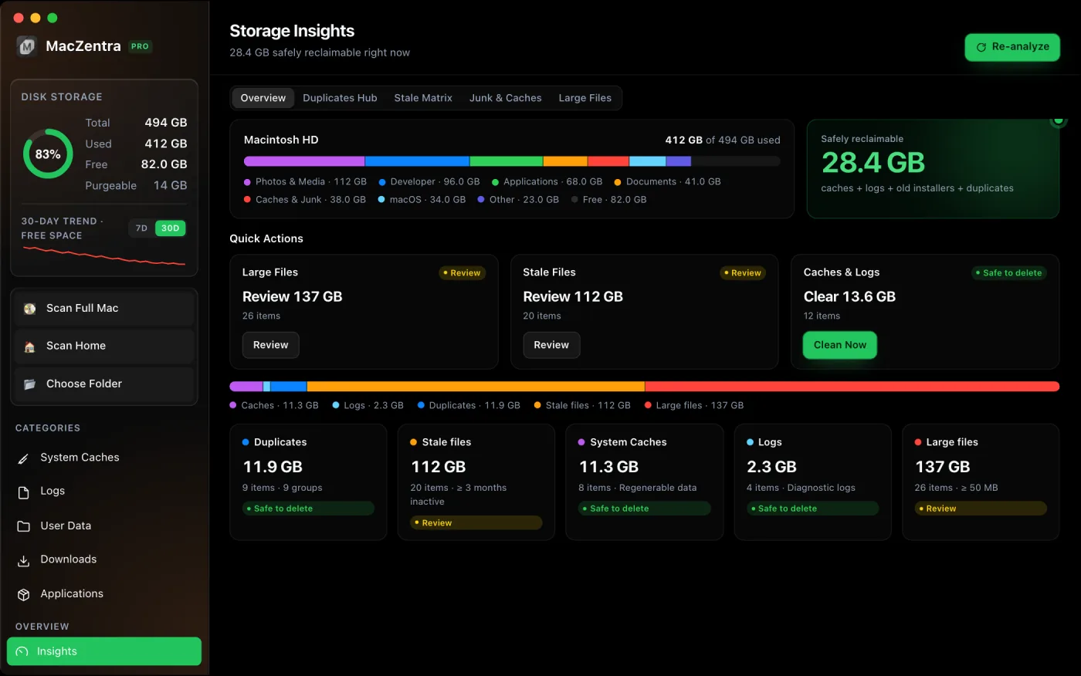The image size is (1081, 676).
Task: Open the Stale Matrix tab
Action: [423, 98]
